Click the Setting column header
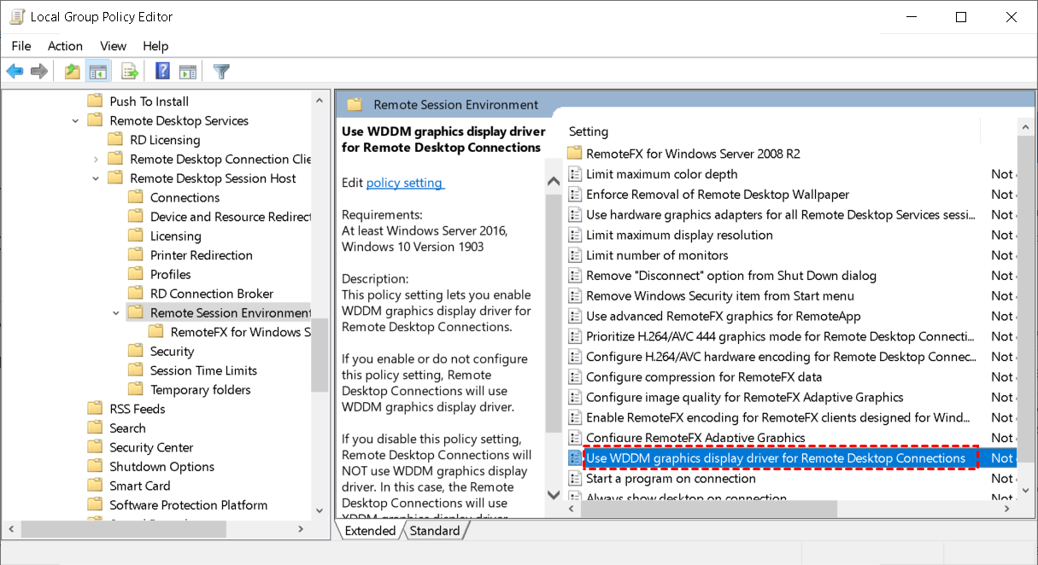This screenshot has height=565, width=1038. [x=589, y=131]
